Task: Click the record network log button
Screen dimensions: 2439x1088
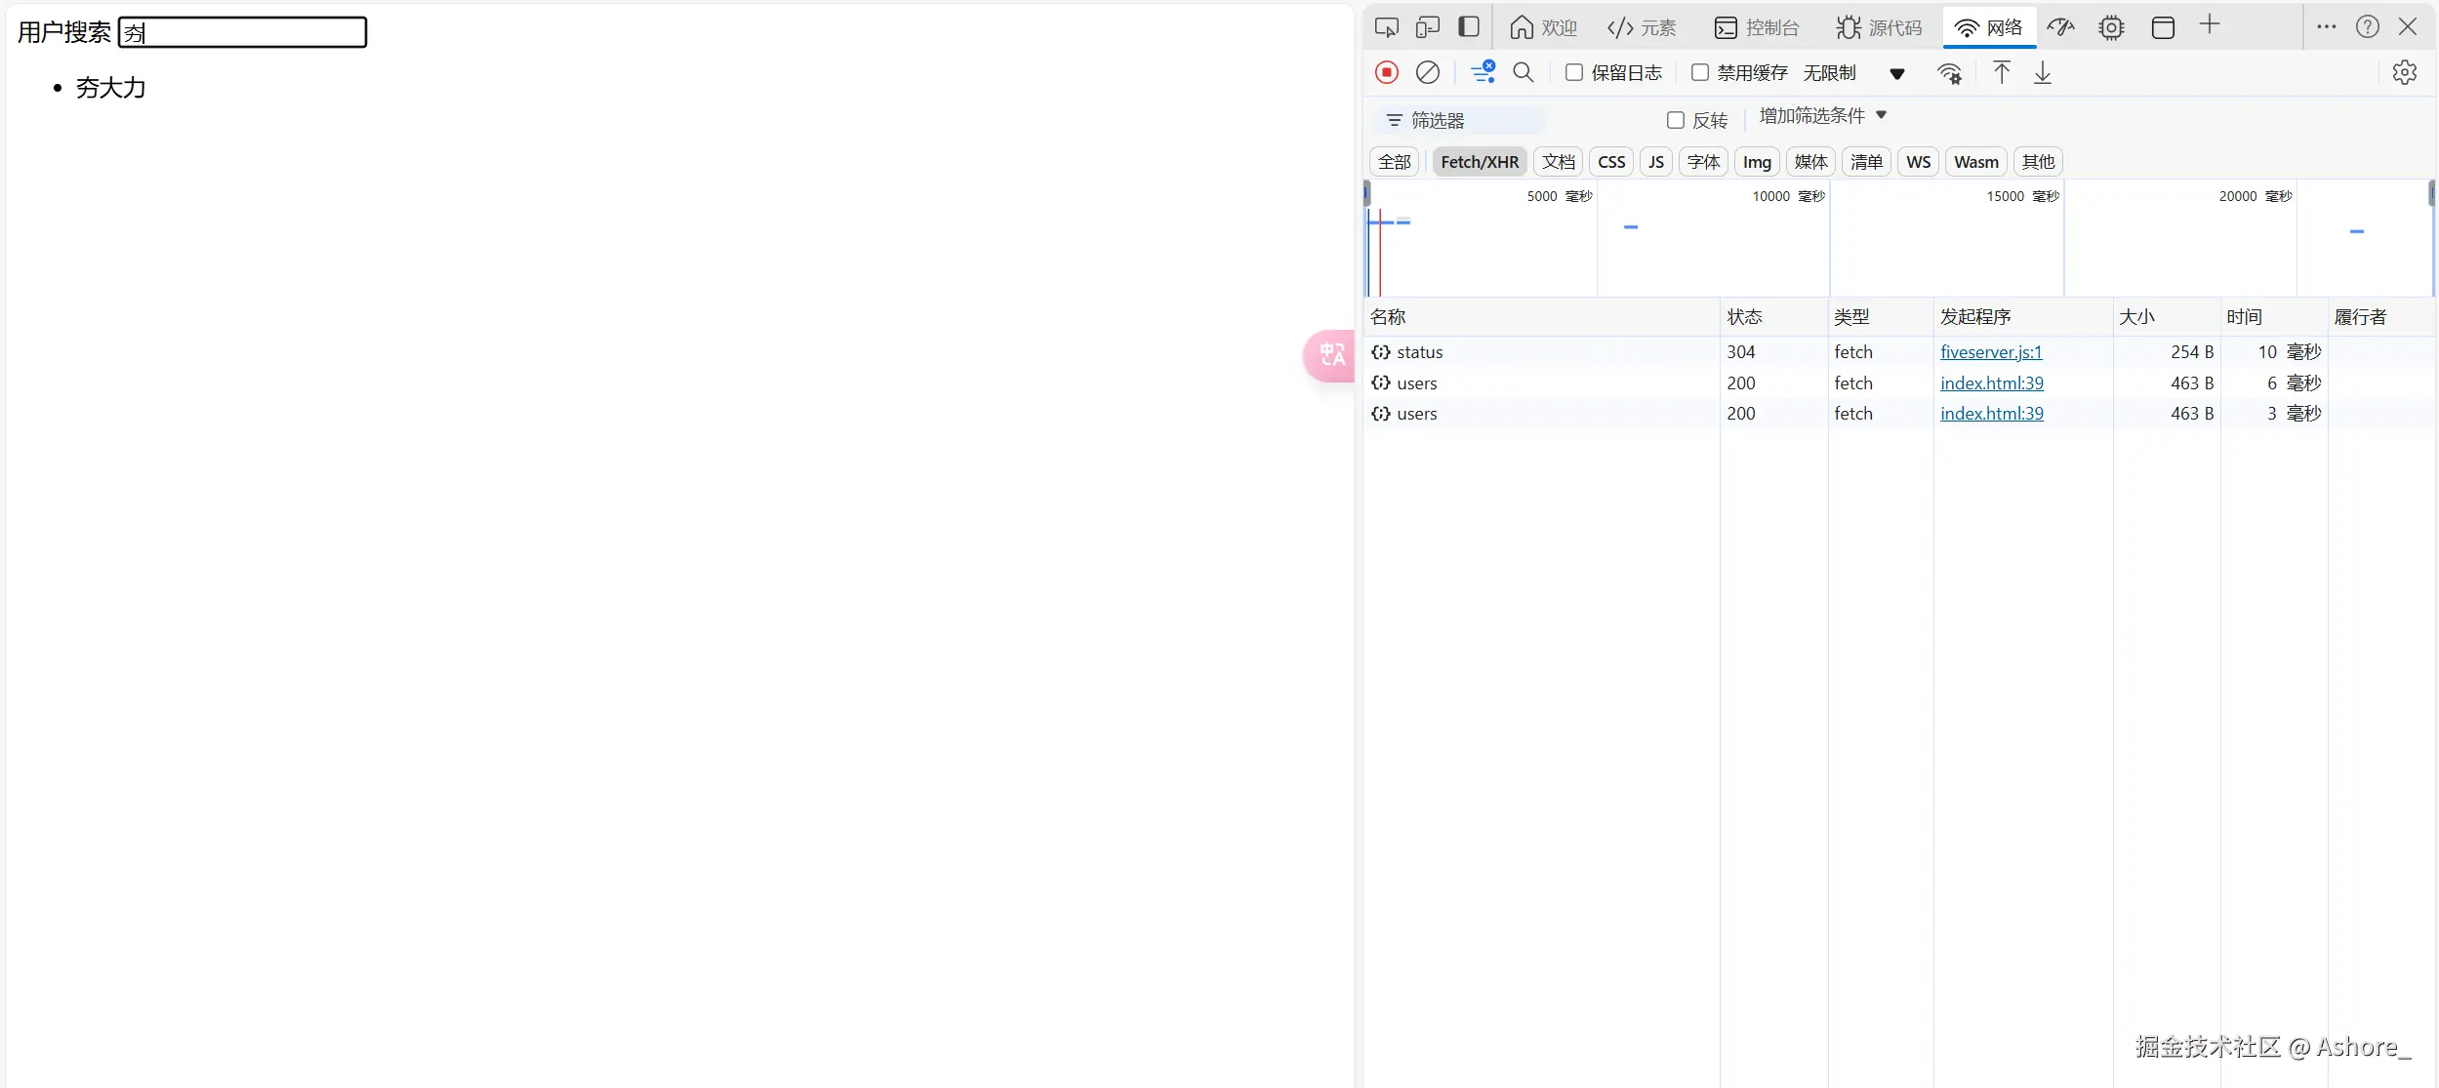Action: tap(1386, 72)
